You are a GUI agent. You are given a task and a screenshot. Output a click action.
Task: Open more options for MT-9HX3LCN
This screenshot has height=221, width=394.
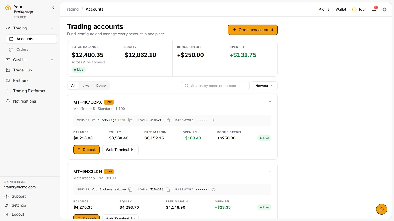point(269,171)
